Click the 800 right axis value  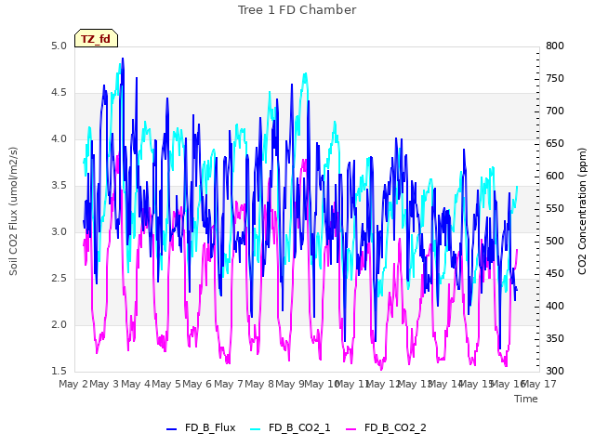pyautogui.click(x=555, y=46)
